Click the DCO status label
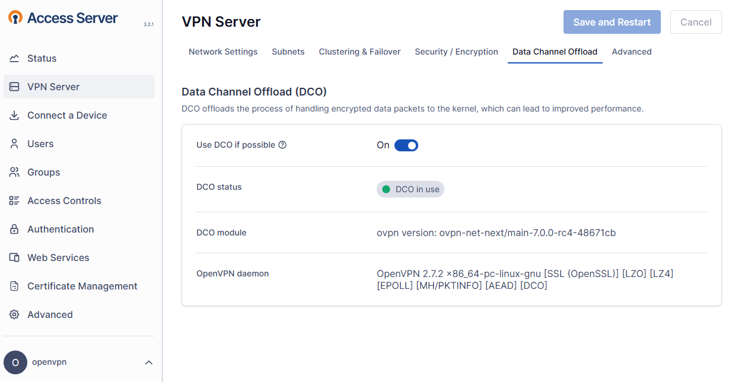Viewport: 732px width, 382px height. 219,187
